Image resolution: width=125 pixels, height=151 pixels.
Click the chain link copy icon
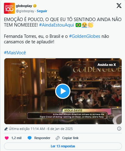[58, 138]
